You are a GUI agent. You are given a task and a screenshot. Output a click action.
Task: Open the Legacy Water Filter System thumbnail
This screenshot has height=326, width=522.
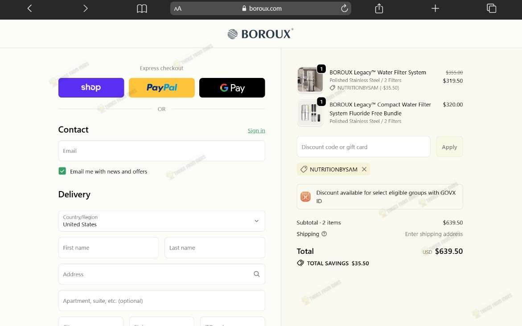pos(310,80)
